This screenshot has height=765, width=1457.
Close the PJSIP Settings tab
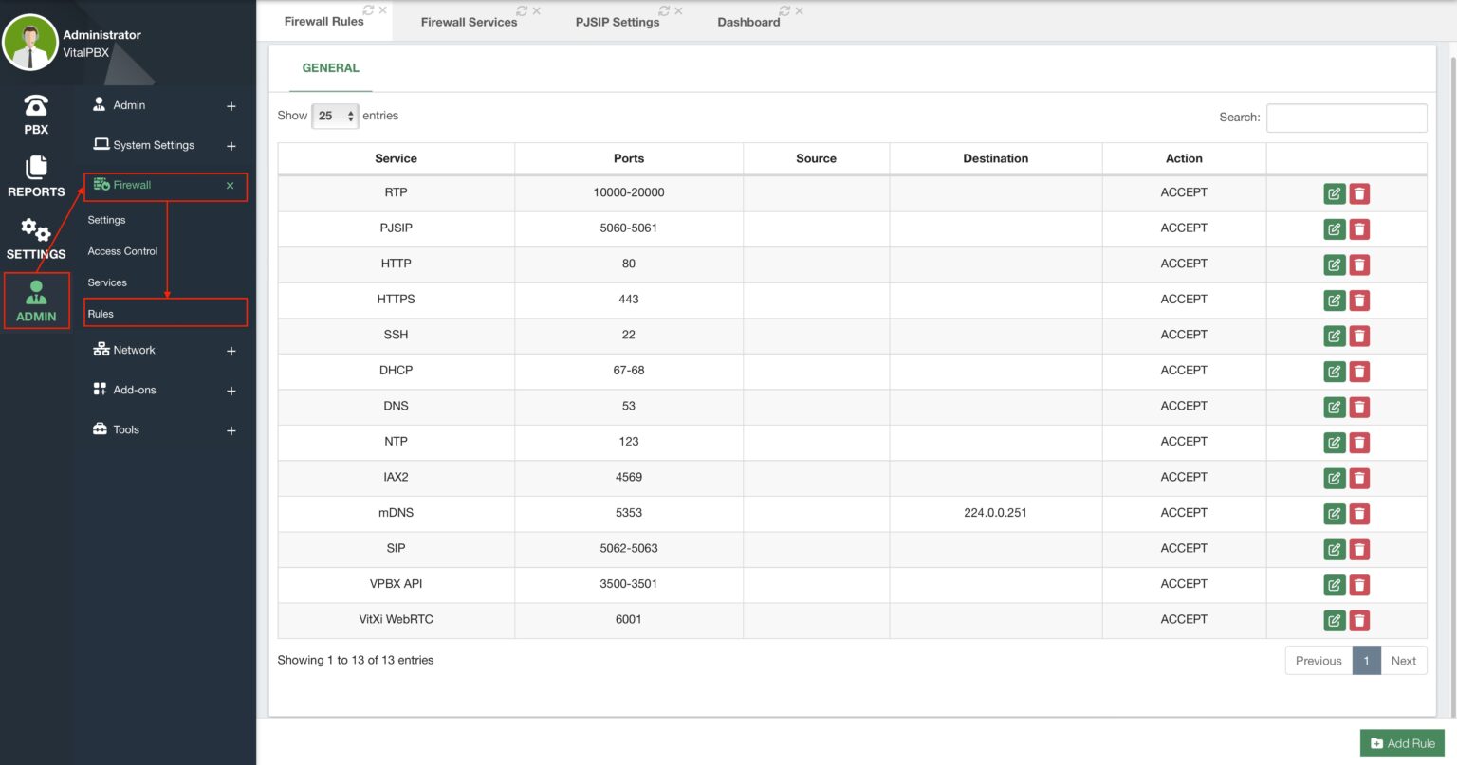coord(678,11)
